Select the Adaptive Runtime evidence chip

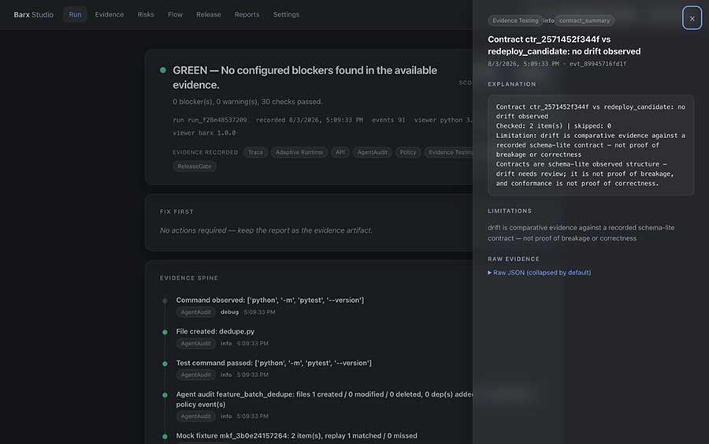pyautogui.click(x=299, y=152)
